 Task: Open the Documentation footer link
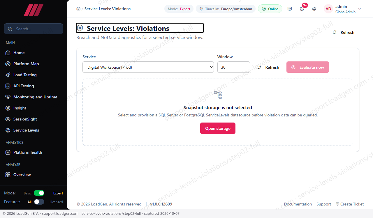pyautogui.click(x=298, y=204)
